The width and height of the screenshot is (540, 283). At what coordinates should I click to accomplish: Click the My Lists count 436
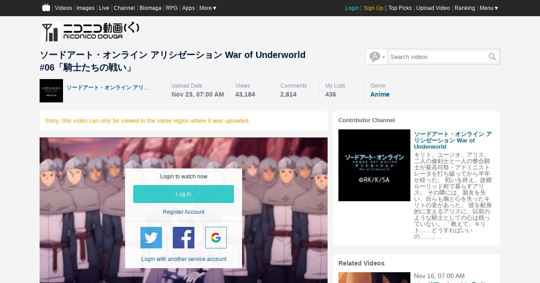pos(331,94)
